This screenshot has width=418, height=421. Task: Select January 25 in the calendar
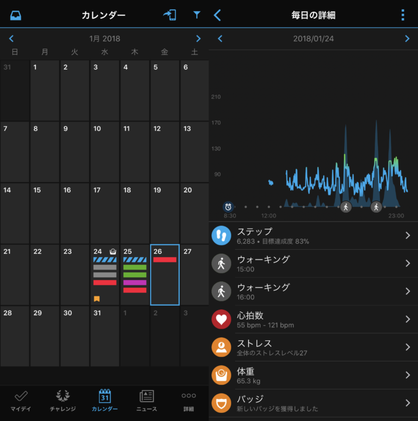coord(135,275)
